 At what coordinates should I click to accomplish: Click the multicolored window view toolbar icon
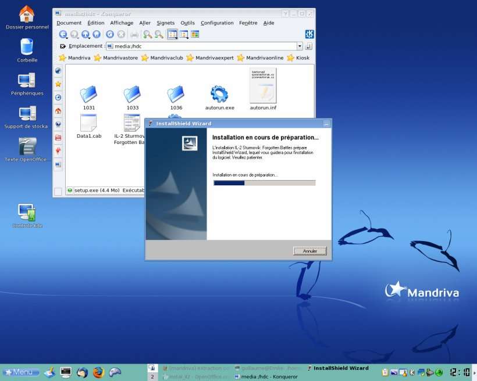click(195, 34)
